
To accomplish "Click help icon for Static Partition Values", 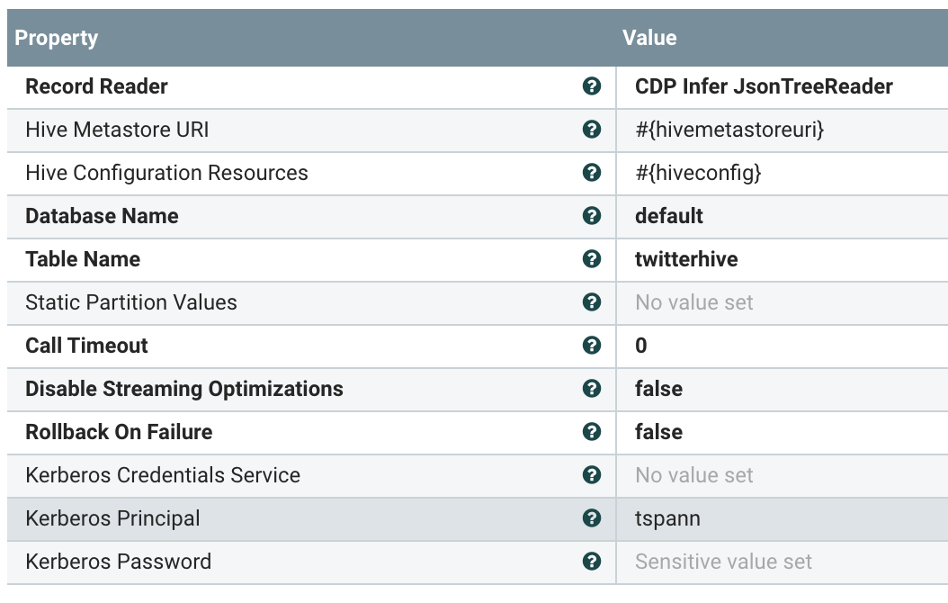I will click(591, 302).
